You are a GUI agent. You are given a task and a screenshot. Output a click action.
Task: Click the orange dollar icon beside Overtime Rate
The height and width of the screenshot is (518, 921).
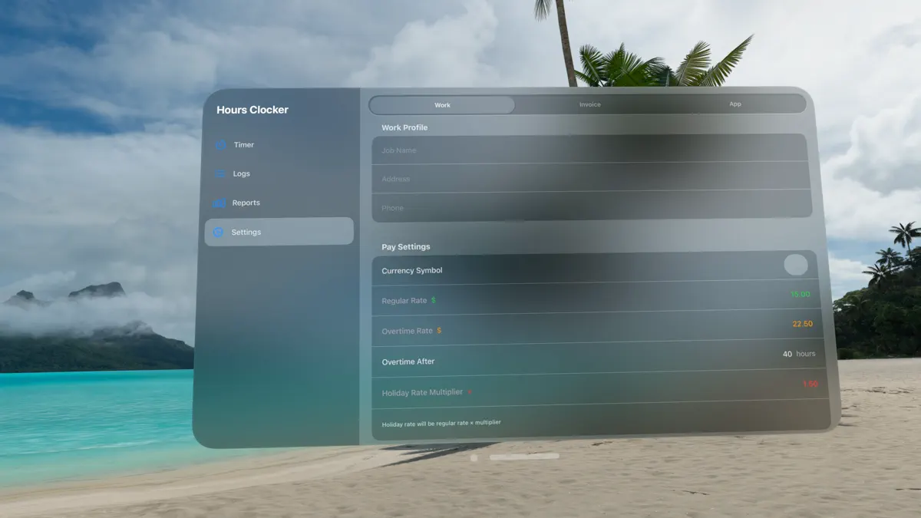pyautogui.click(x=439, y=331)
